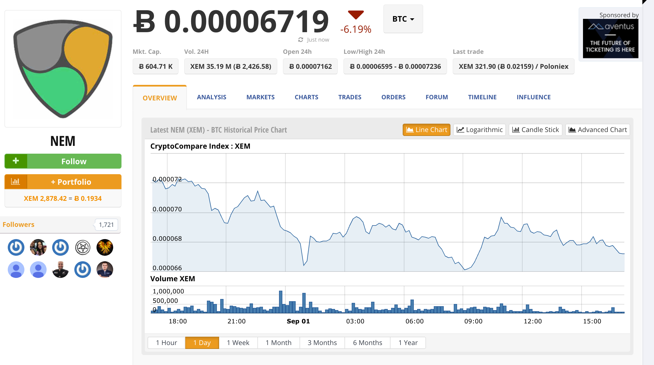
Task: Select the Logarithmic chart view
Action: coord(480,130)
